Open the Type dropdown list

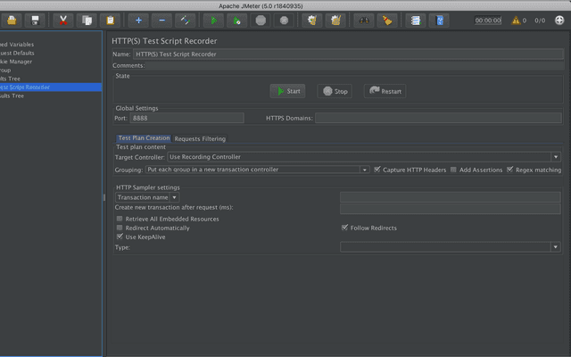(x=555, y=247)
